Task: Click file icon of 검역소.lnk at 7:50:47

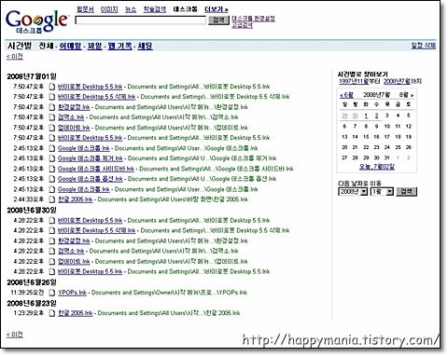Action: (x=52, y=117)
